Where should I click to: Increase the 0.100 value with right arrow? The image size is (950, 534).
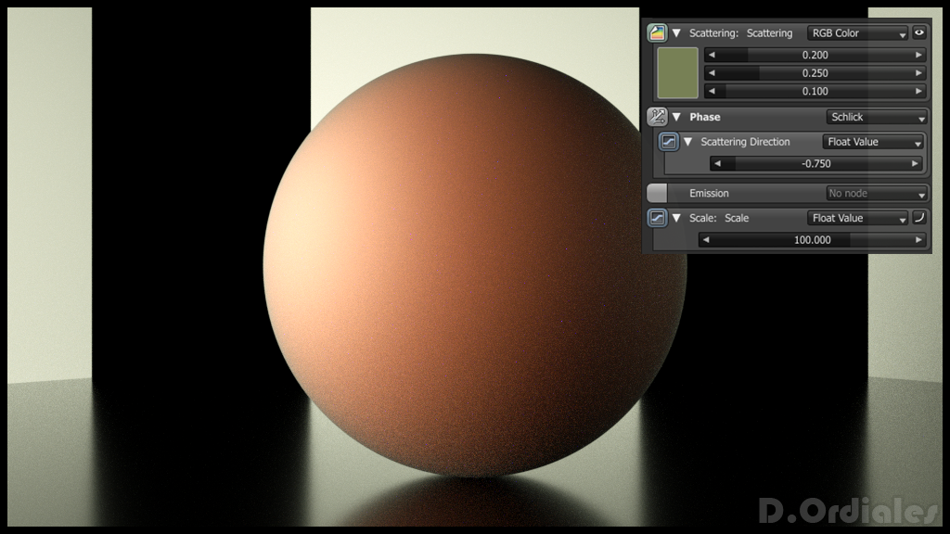(x=918, y=92)
